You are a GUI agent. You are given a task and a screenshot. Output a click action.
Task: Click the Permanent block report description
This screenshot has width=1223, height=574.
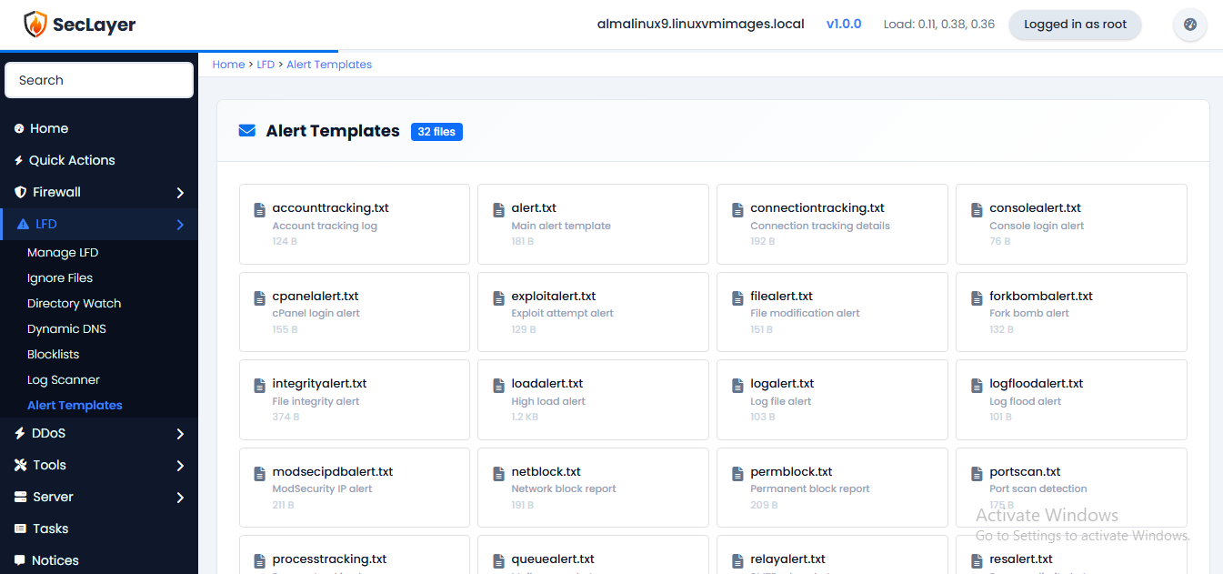(810, 488)
